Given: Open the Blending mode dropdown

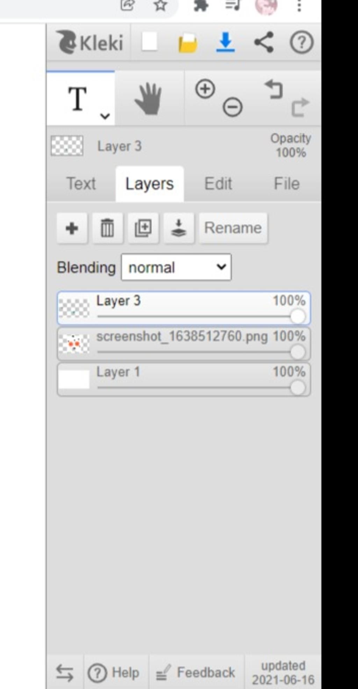Looking at the screenshot, I should [176, 267].
